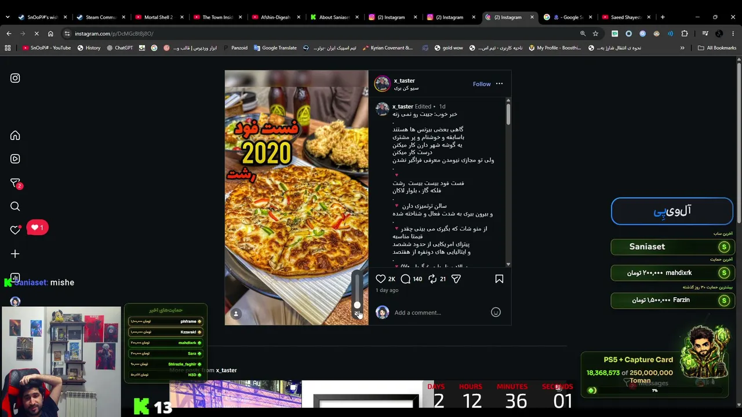The height and width of the screenshot is (417, 742).
Task: Open SnOoPi# - YouTube bookmark
Action: point(46,48)
